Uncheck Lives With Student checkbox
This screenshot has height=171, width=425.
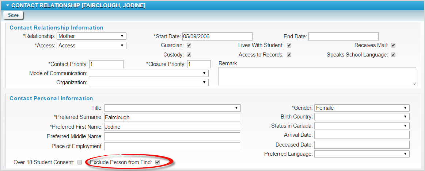pos(289,46)
